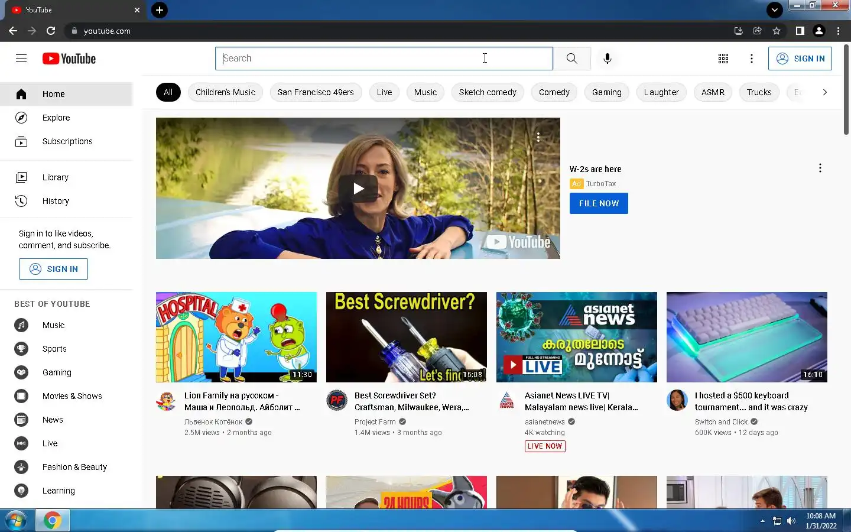Viewport: 851px width, 532px height.
Task: Click the Lion Family channel avatar
Action: (167, 400)
